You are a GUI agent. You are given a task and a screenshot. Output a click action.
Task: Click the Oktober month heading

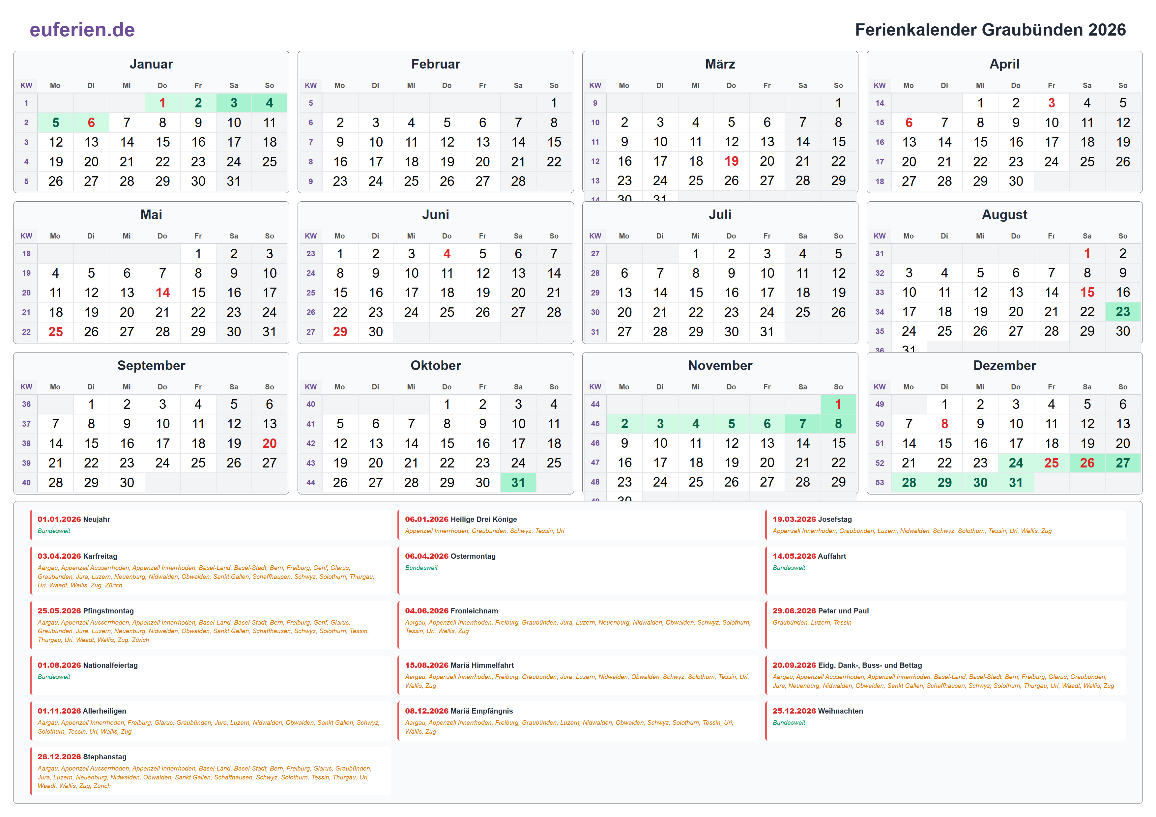click(x=436, y=365)
